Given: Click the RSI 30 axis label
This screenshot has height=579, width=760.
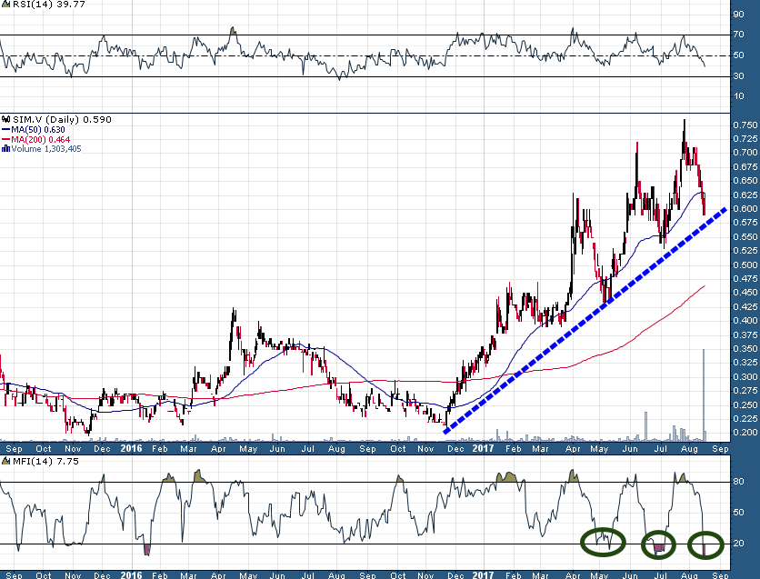Looking at the screenshot, I should pyautogui.click(x=739, y=76).
